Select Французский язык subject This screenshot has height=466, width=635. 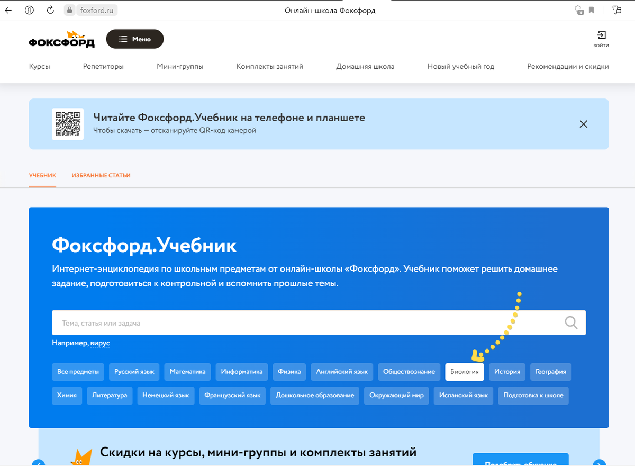click(233, 396)
